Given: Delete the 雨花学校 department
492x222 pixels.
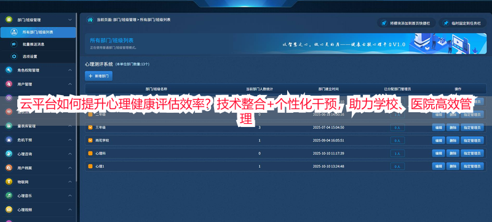Looking at the screenshot, I should 453,140.
